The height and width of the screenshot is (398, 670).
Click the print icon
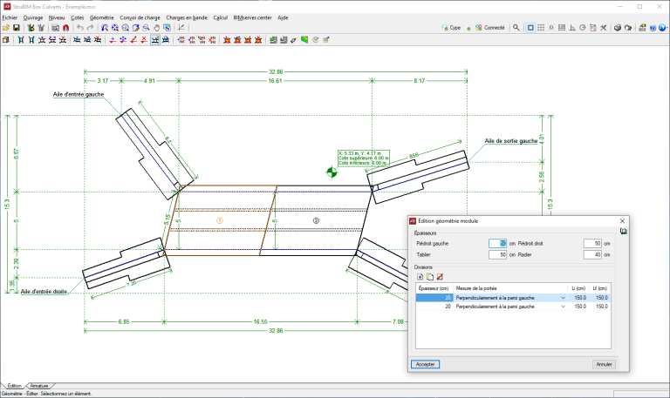pos(618,28)
